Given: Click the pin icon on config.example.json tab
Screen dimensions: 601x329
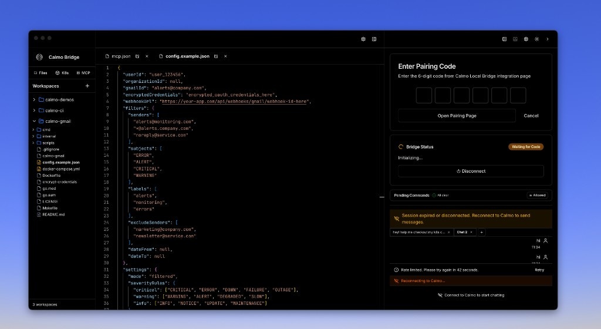Looking at the screenshot, I should (216, 56).
